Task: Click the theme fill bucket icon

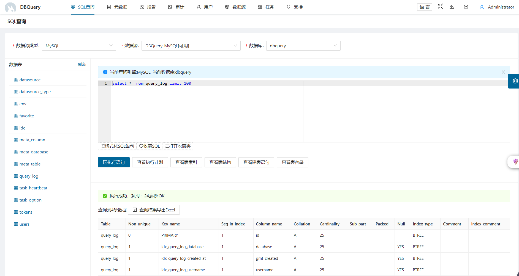Action: coord(452,7)
